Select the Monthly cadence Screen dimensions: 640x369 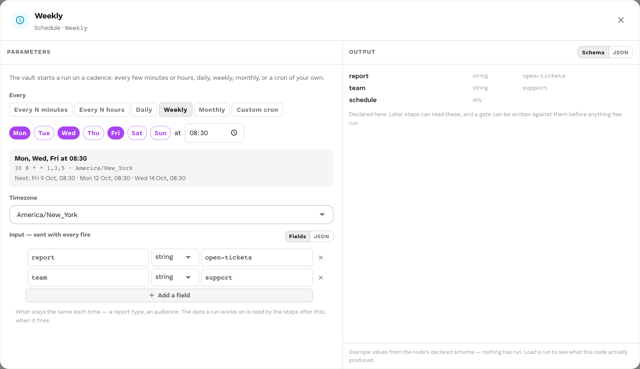pos(212,110)
